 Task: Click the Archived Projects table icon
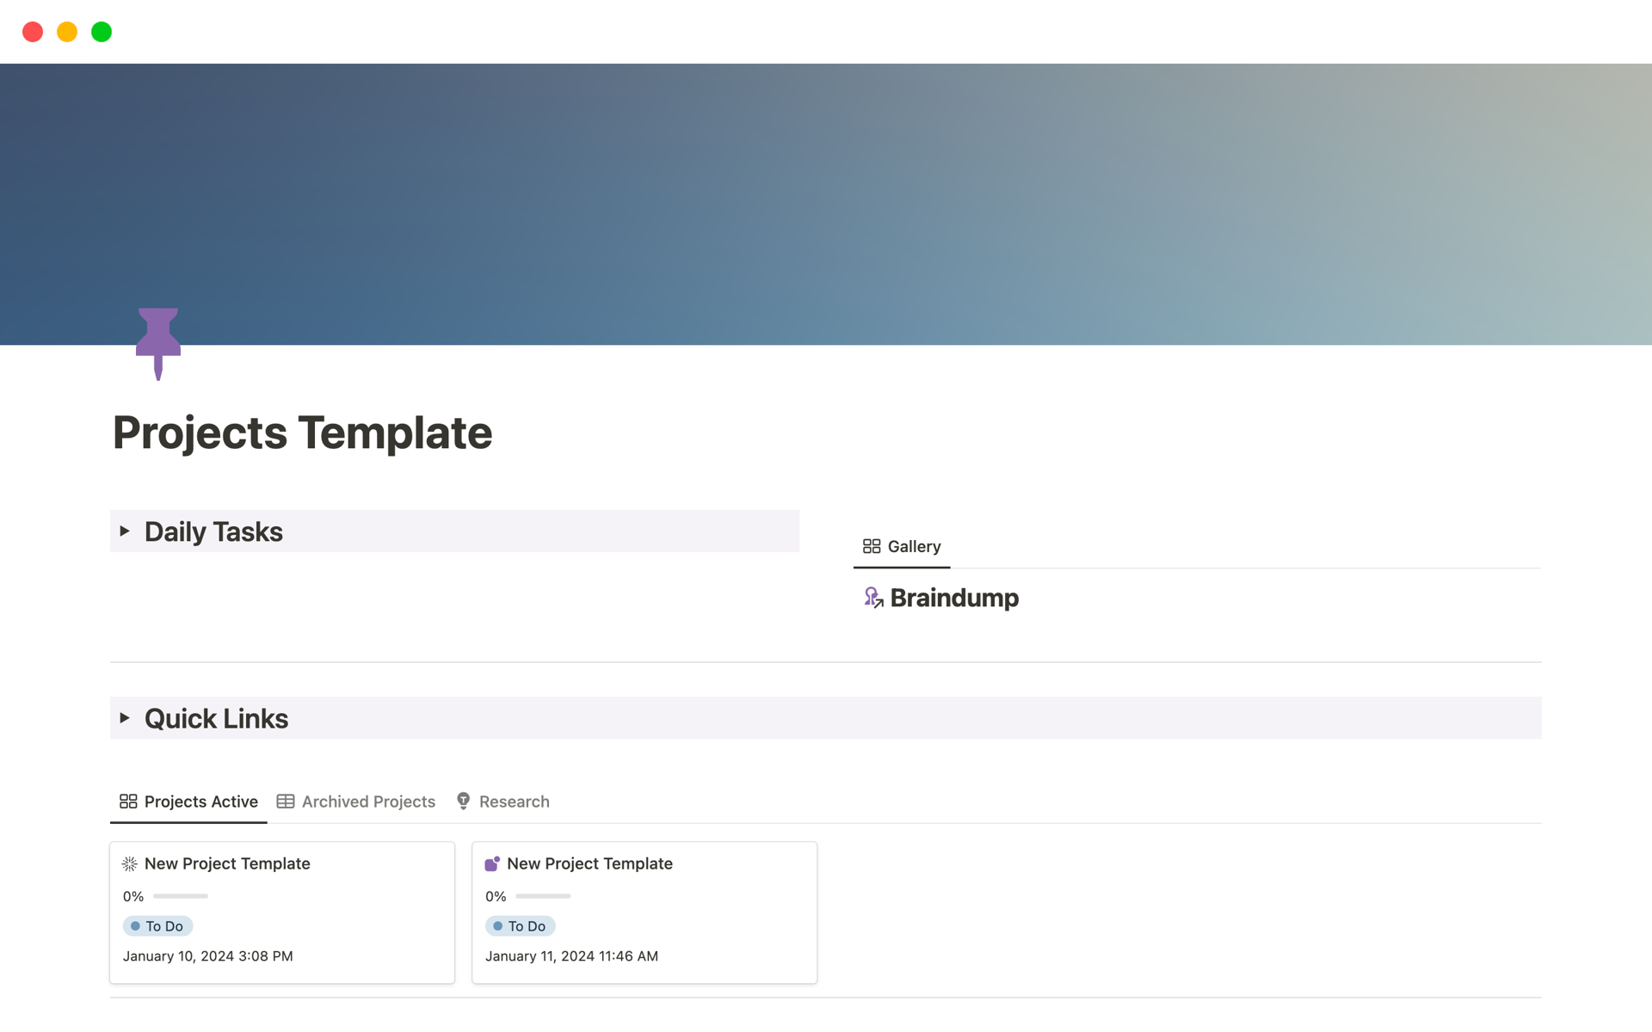coord(286,802)
